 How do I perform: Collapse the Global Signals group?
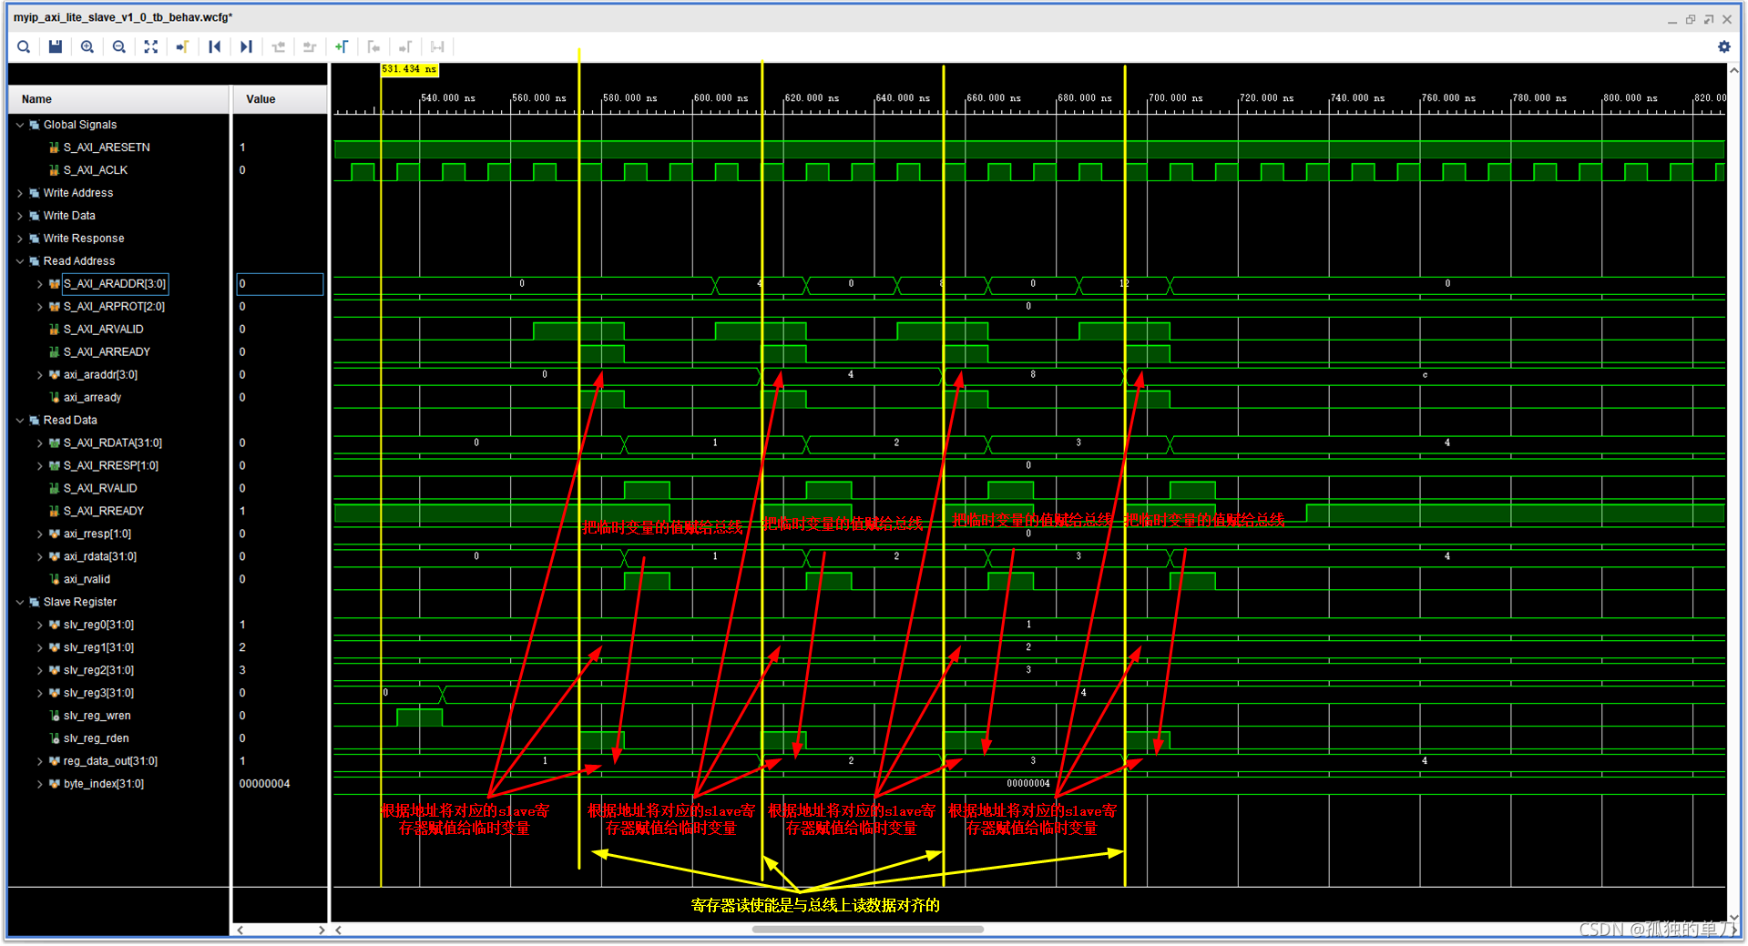pyautogui.click(x=20, y=125)
